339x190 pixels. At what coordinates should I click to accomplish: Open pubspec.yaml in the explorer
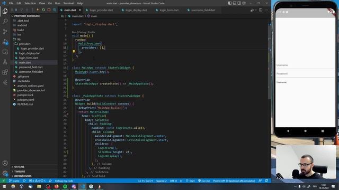[x=26, y=100]
